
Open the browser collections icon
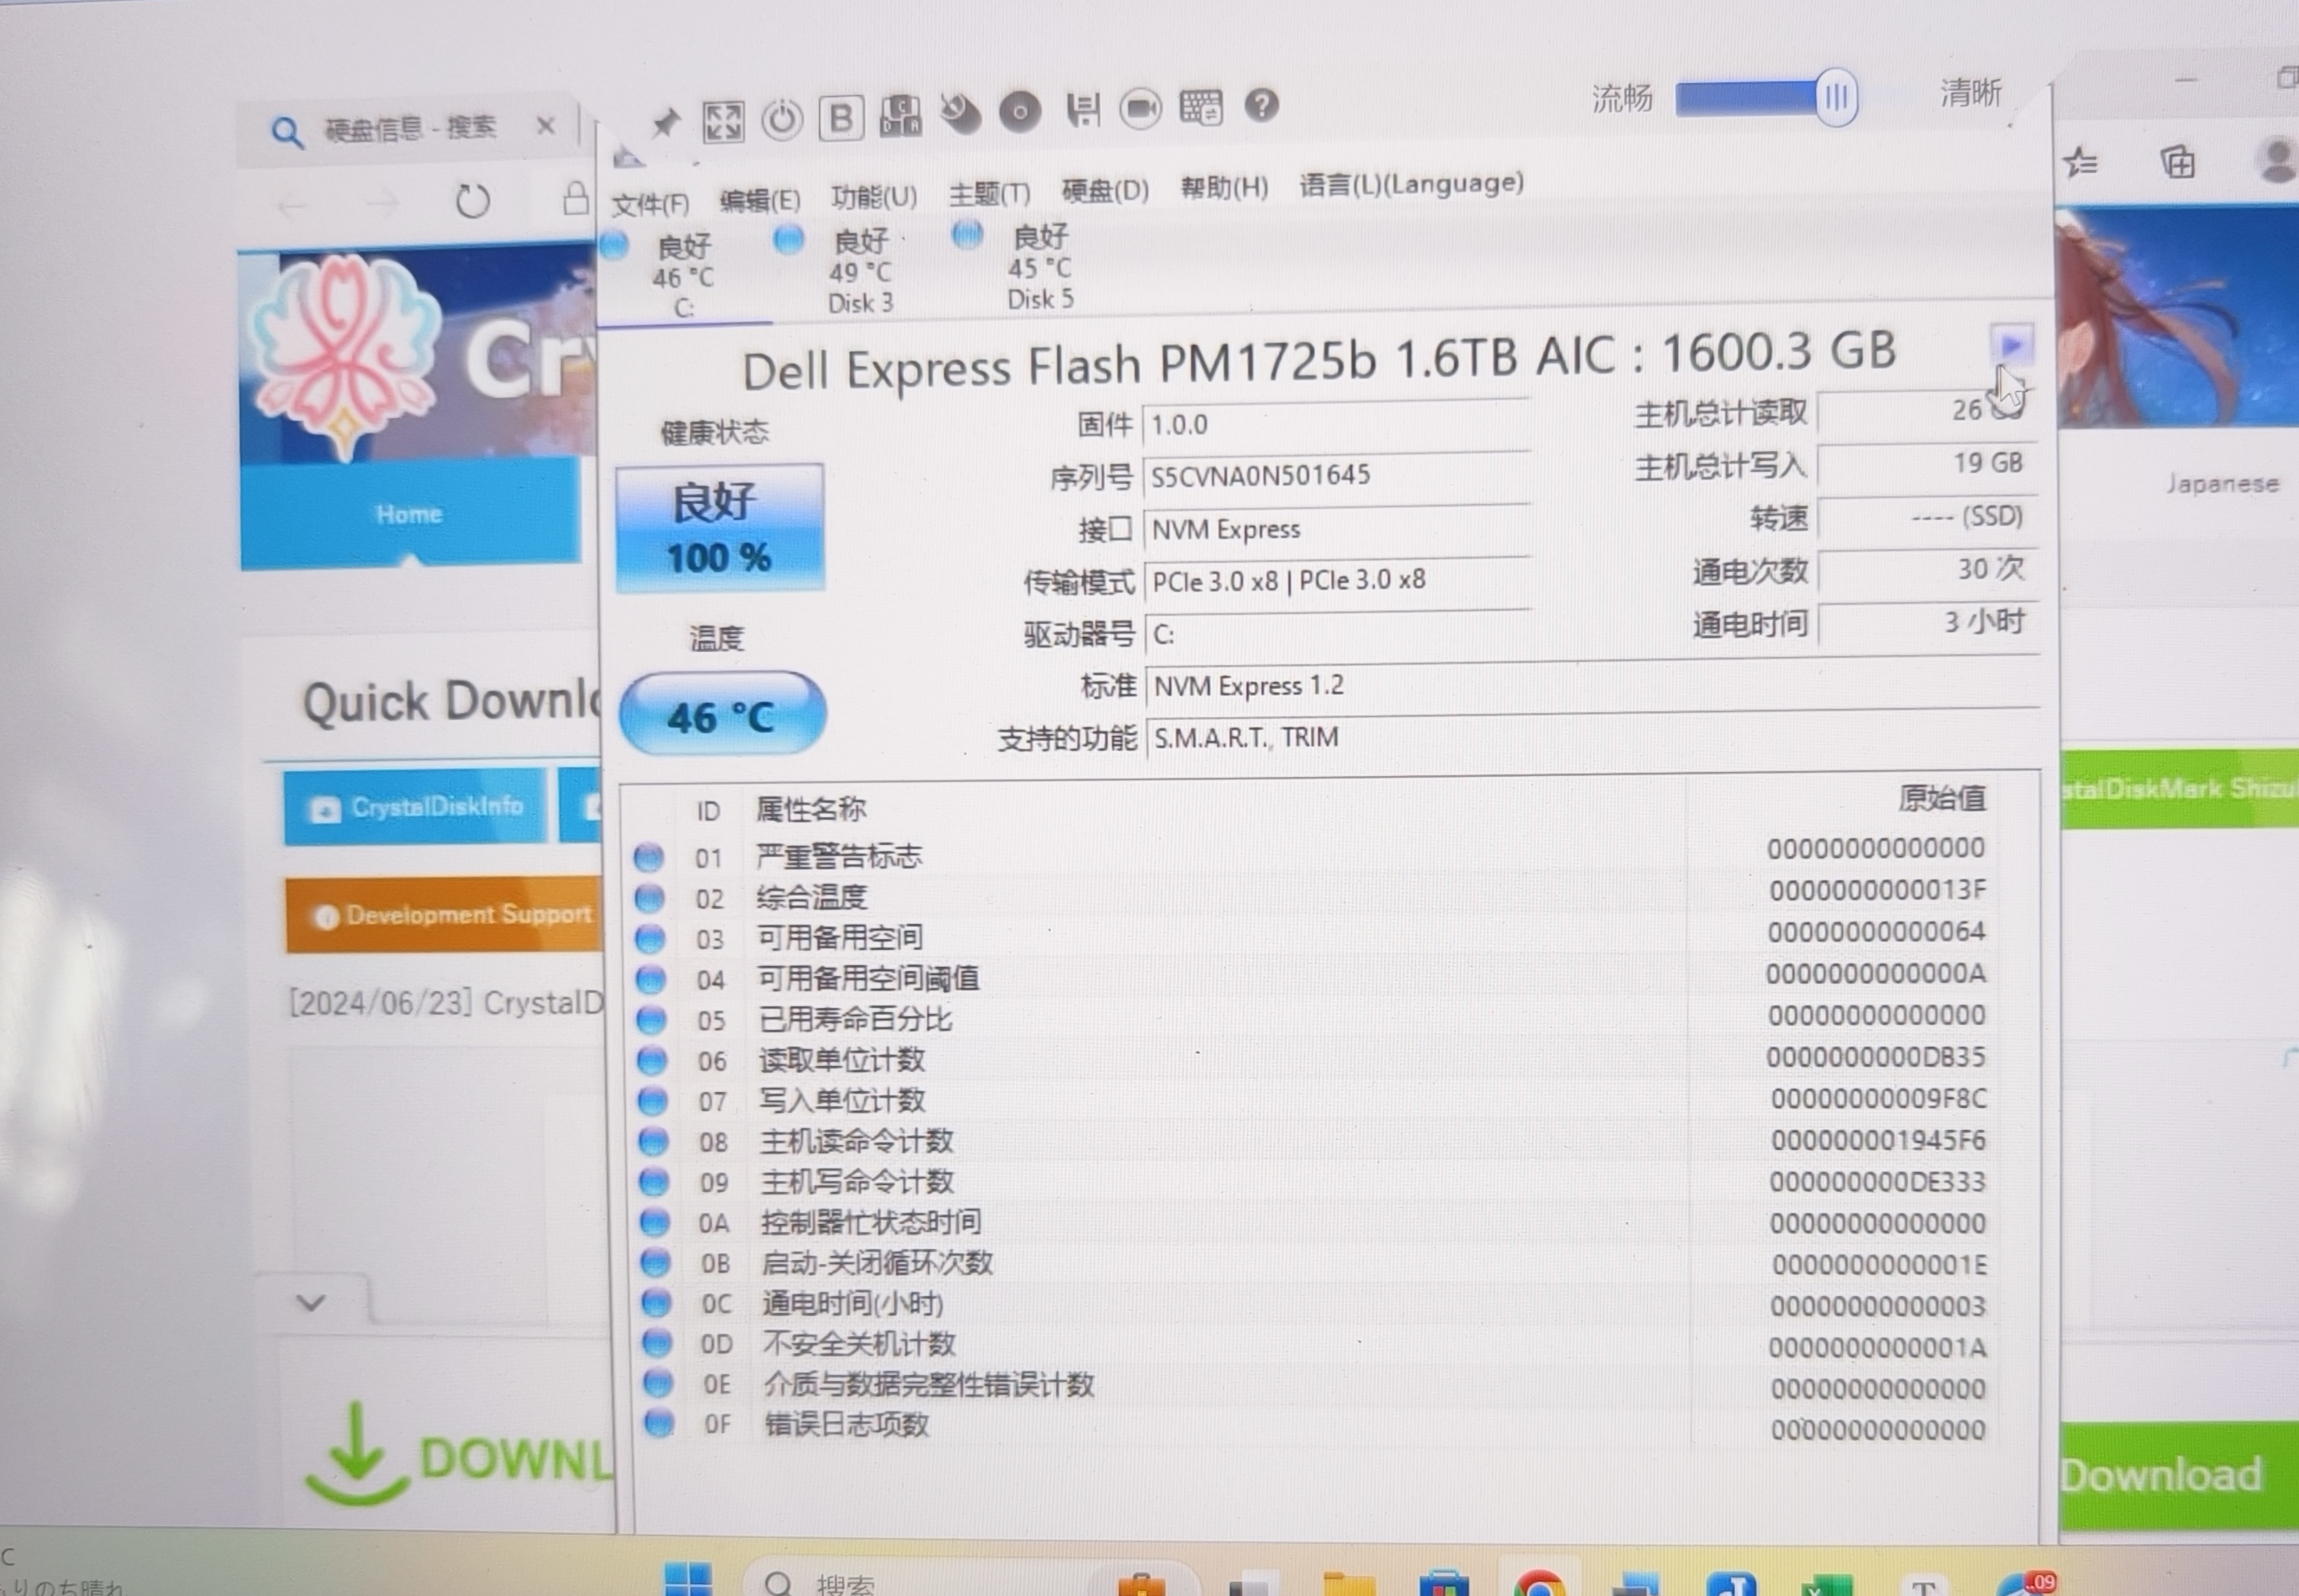click(x=2178, y=161)
